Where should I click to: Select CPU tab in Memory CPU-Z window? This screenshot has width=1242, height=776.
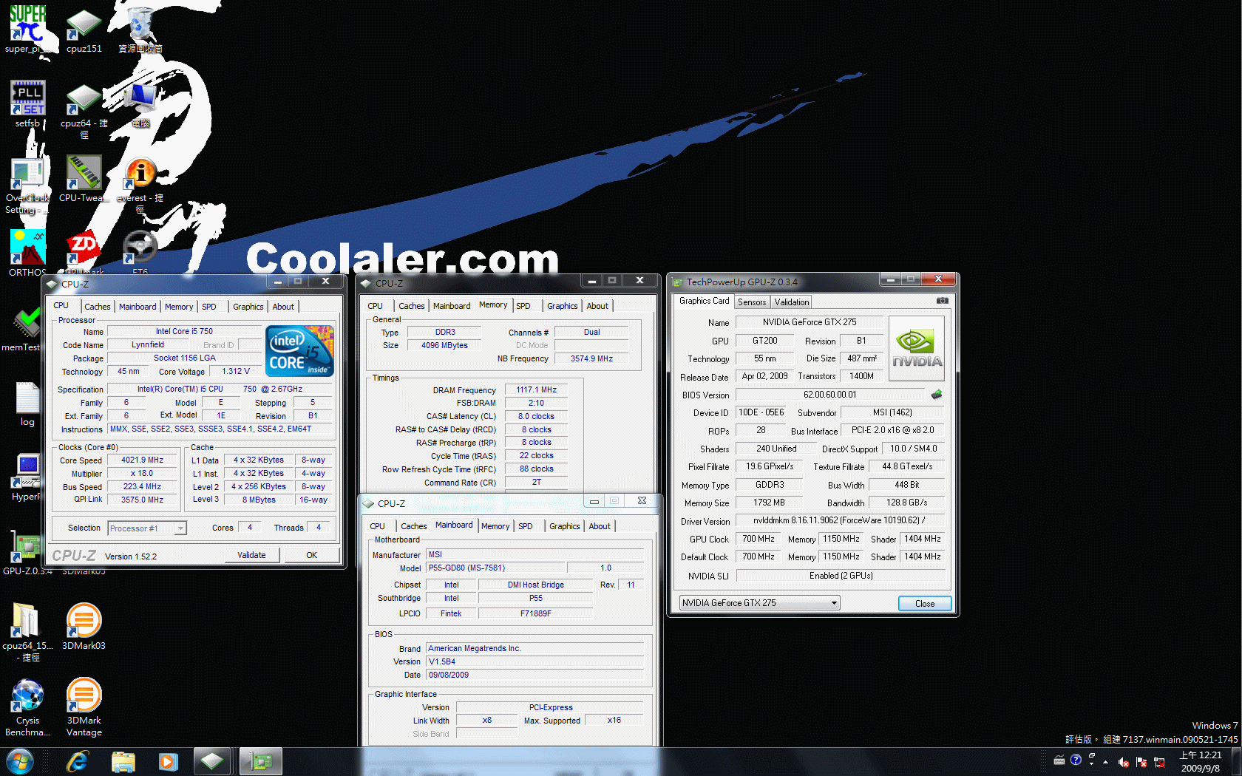point(376,306)
